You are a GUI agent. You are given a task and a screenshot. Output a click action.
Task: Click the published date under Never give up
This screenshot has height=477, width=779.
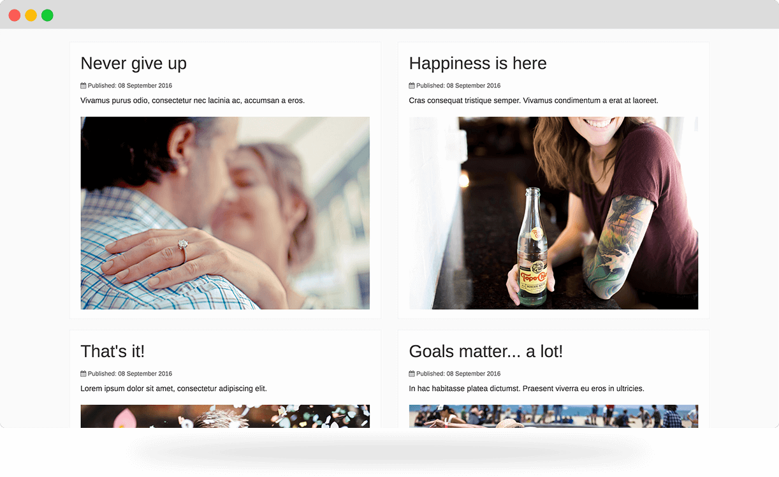(130, 85)
